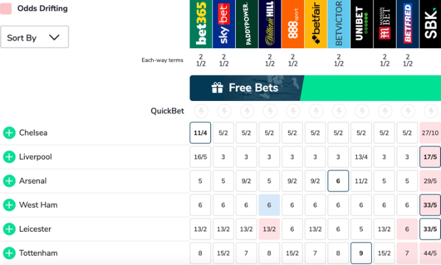Select Chelsea 11/4 odds at bet365

(201, 133)
